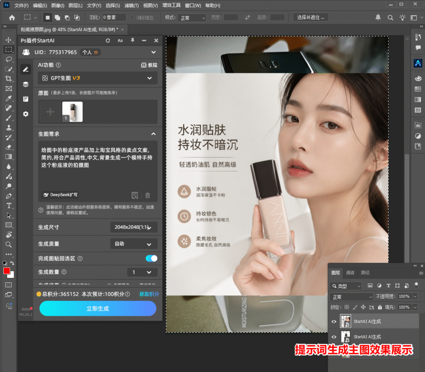Open the fill 100% slider arrow
425x372 pixels.
[x=415, y=307]
